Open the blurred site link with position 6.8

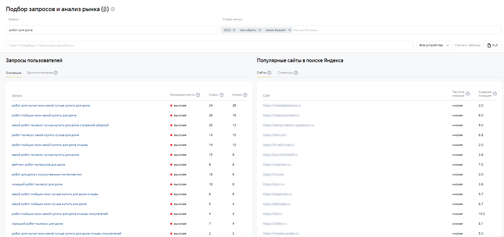tap(274, 135)
